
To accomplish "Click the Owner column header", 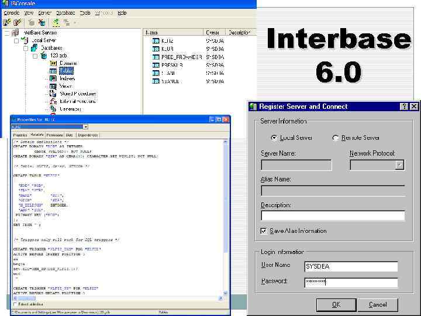I will [x=214, y=33].
